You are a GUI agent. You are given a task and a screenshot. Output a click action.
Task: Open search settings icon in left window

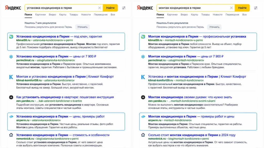pos(124,8)
